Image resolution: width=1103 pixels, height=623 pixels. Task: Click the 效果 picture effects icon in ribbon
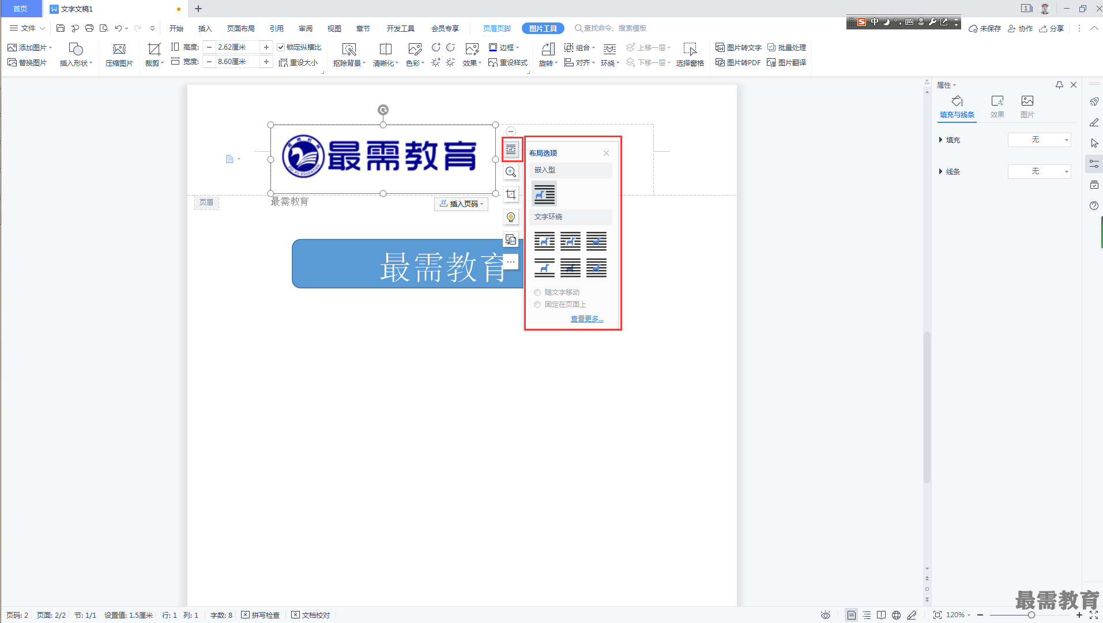click(472, 49)
